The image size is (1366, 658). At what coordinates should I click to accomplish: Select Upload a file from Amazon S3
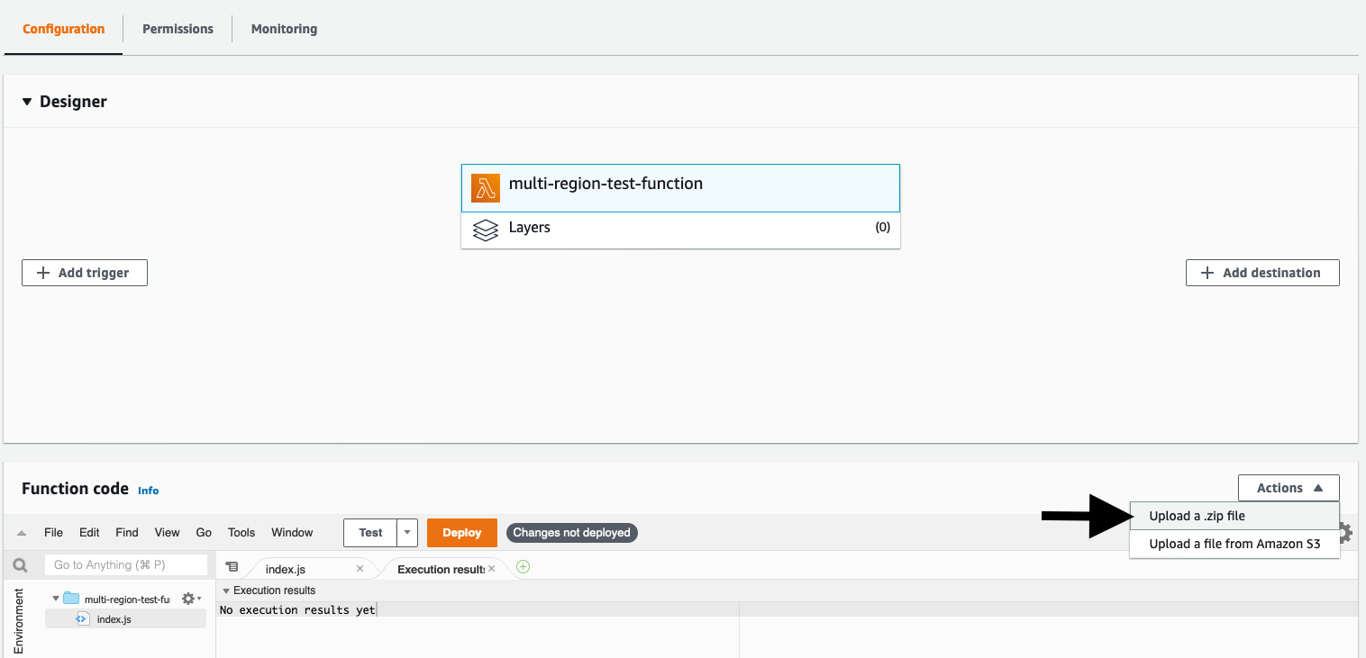tap(1234, 544)
